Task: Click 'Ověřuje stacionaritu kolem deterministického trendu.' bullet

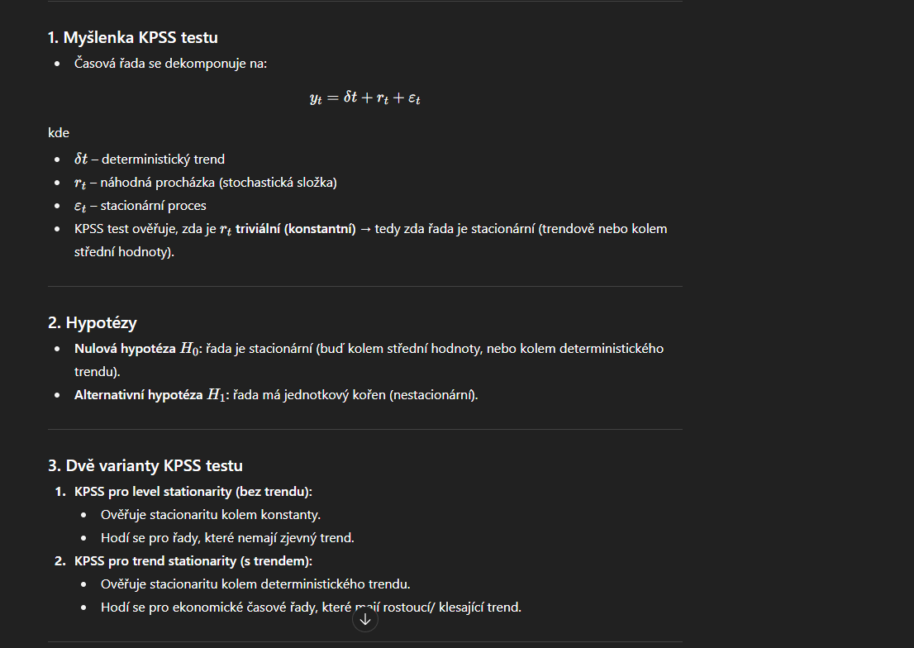Action: coord(255,584)
